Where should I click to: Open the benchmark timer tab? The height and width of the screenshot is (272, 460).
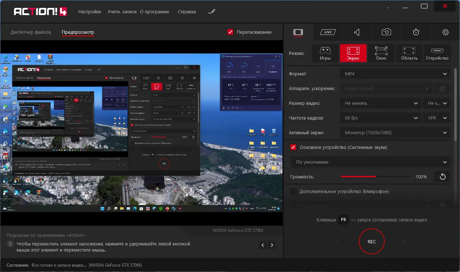point(416,32)
